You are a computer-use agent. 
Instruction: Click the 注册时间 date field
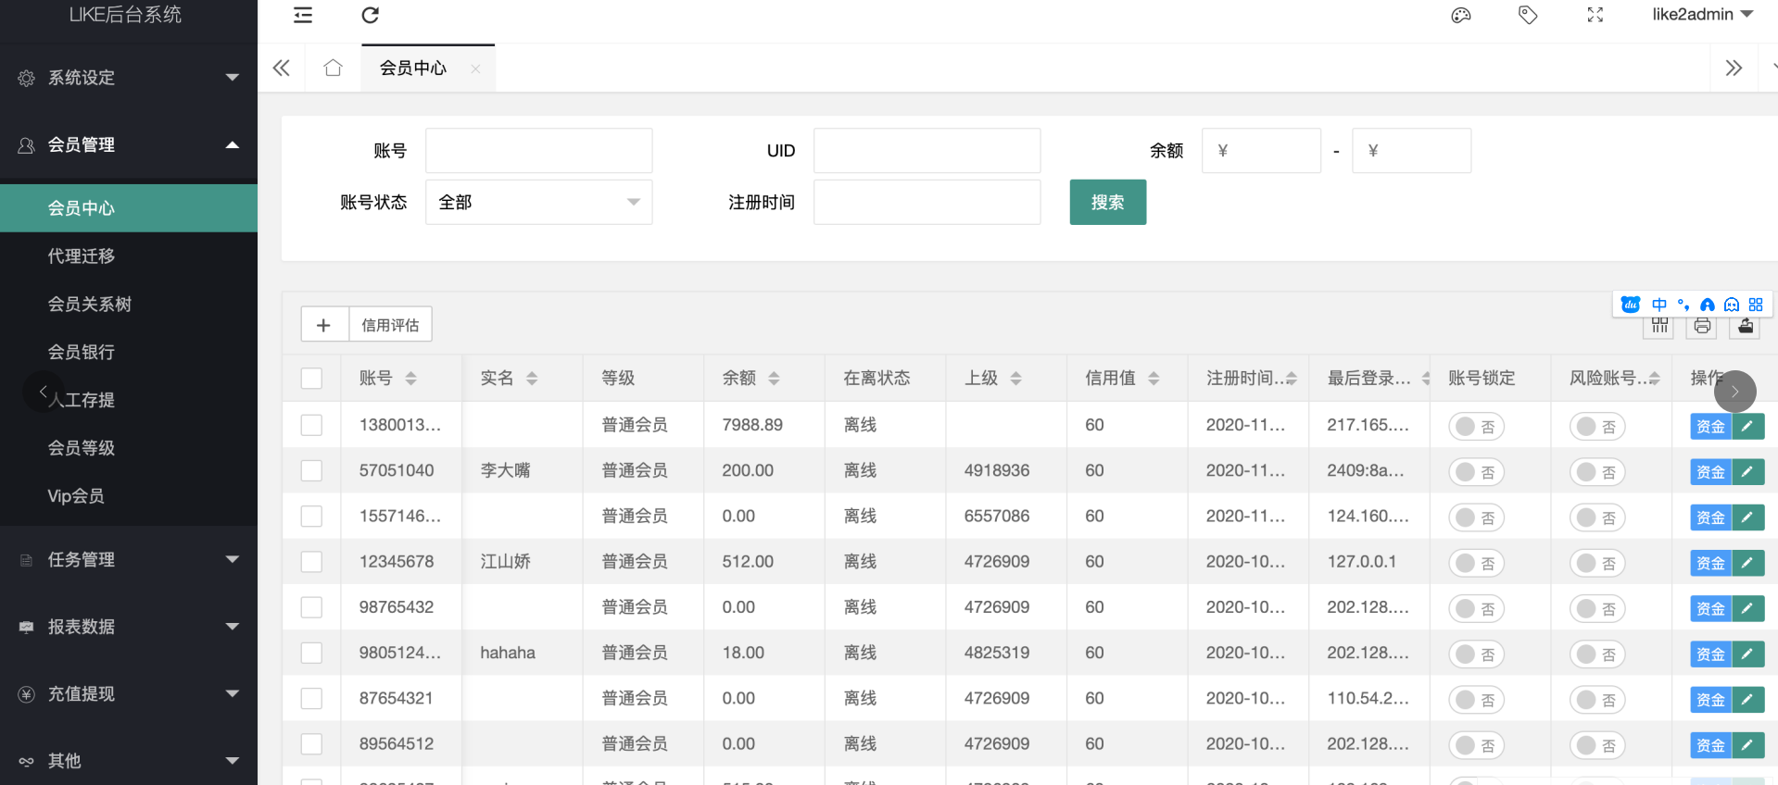coord(927,203)
